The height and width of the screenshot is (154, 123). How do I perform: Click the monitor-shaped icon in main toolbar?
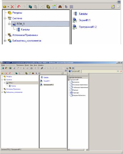click(x=67, y=68)
